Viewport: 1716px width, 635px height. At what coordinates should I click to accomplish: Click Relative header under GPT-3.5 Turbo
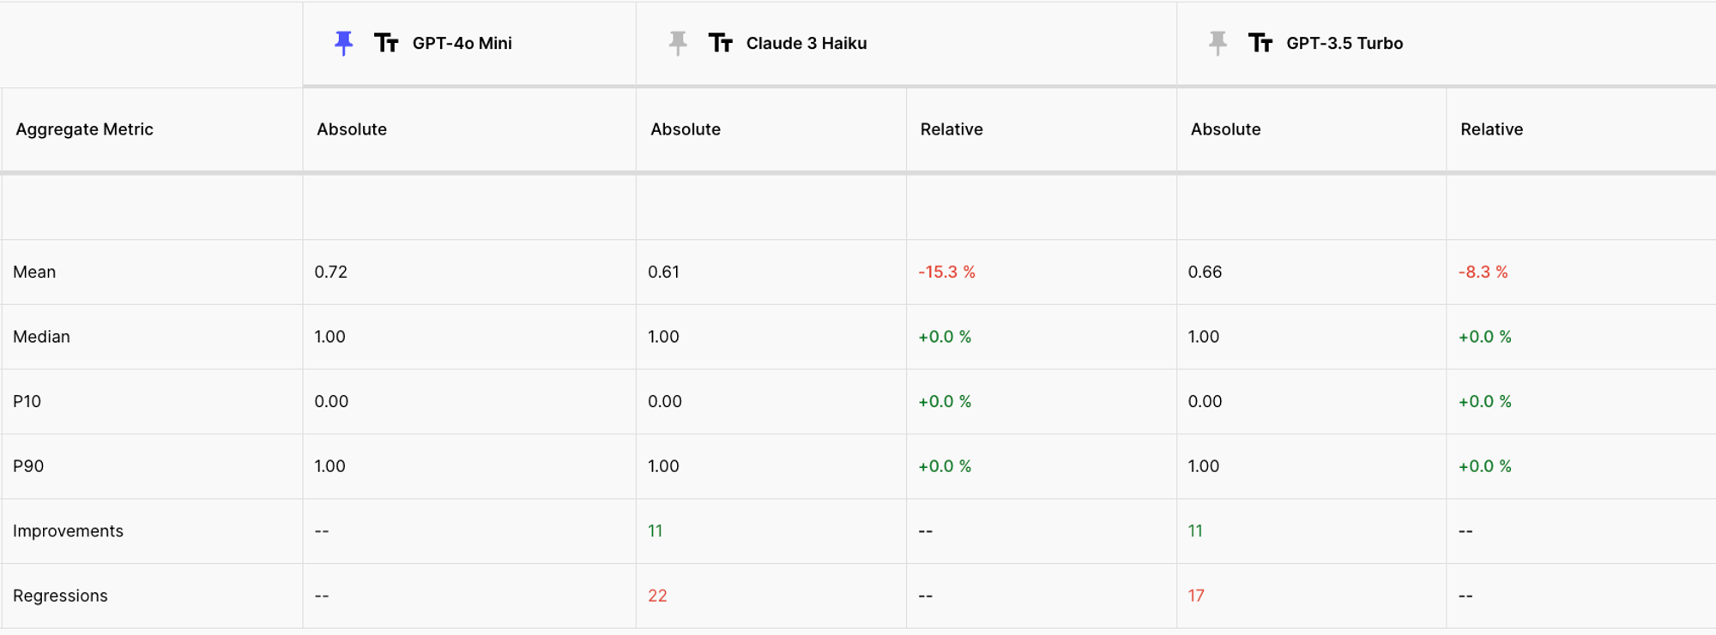(x=1491, y=129)
